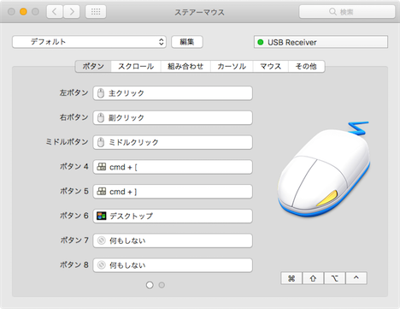The height and width of the screenshot is (309, 400).
Task: Minimize the ステアーマウス window
Action: (x=23, y=12)
